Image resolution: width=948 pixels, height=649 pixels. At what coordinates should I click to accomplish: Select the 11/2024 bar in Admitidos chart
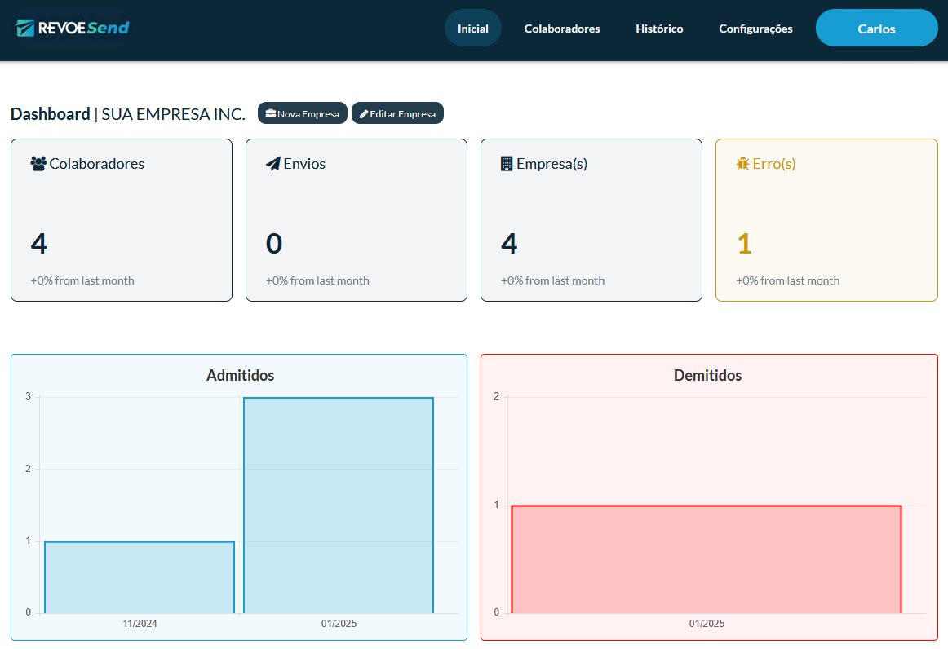tap(140, 578)
